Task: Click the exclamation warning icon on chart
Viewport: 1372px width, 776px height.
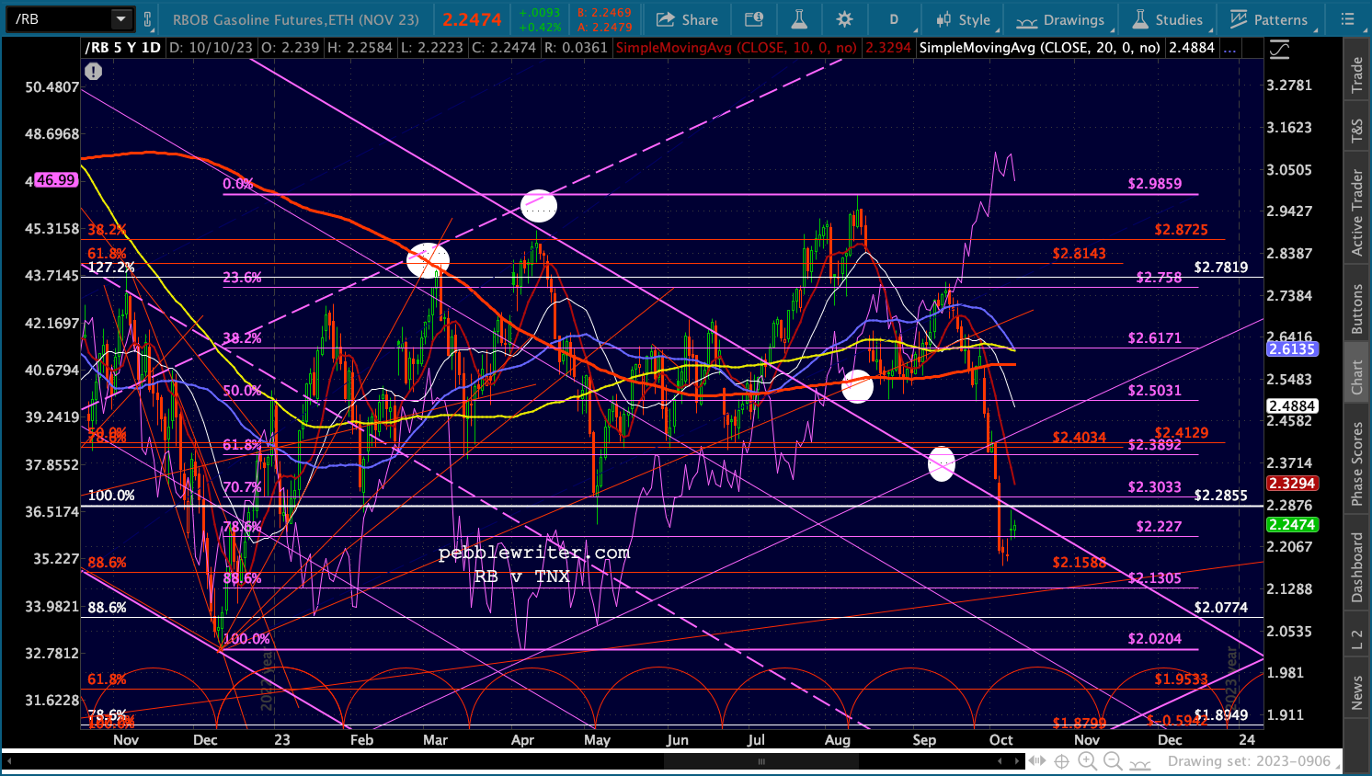Action: [93, 71]
